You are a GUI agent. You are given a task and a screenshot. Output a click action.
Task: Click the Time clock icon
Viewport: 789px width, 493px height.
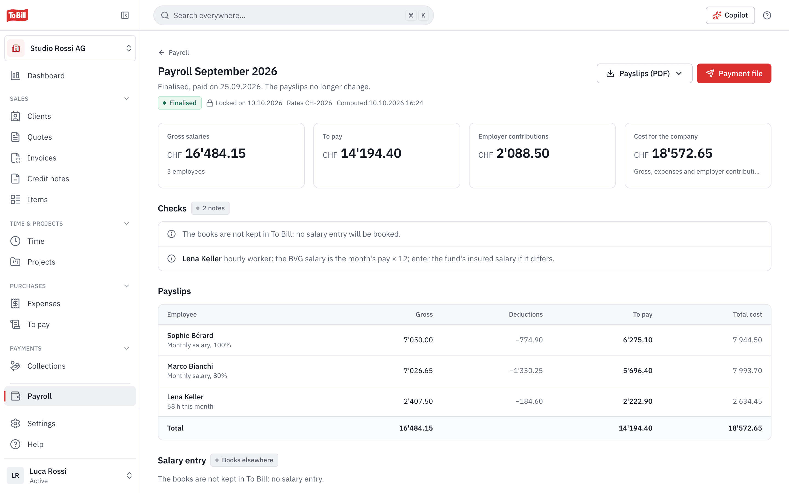pos(15,241)
